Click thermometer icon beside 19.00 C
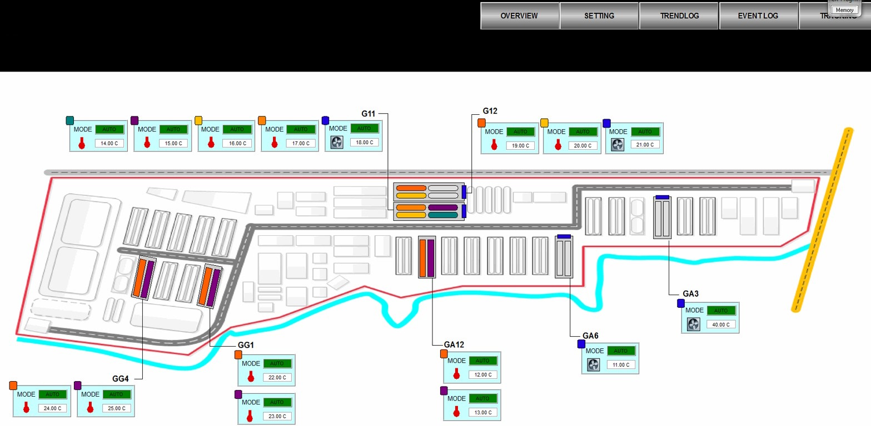 [x=494, y=145]
